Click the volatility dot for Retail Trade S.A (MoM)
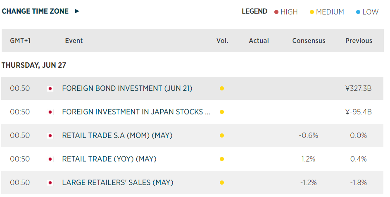 (x=222, y=135)
